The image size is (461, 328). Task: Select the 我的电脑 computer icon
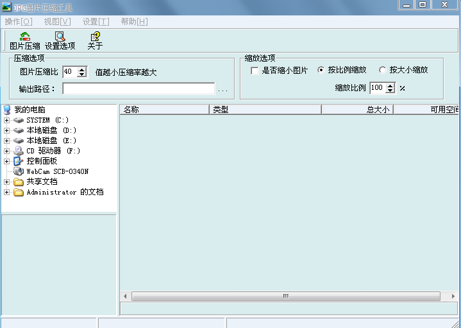click(x=7, y=110)
